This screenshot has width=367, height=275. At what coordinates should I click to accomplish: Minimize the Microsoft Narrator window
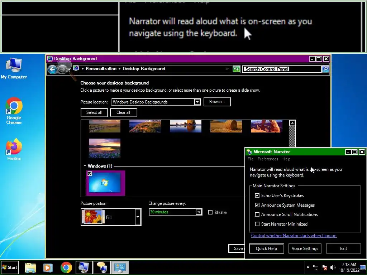click(348, 152)
